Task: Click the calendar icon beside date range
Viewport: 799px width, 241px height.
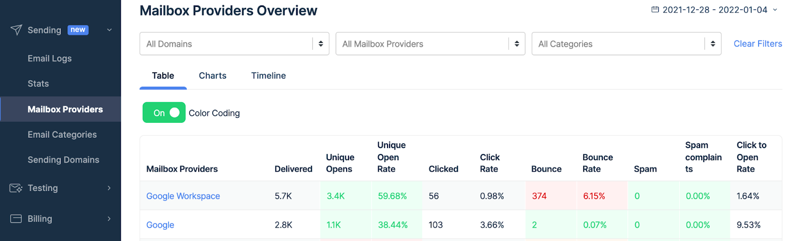Action: (655, 9)
